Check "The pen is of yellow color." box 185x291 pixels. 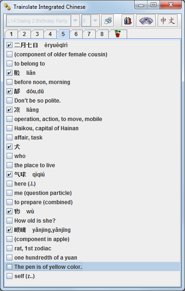click(9, 267)
